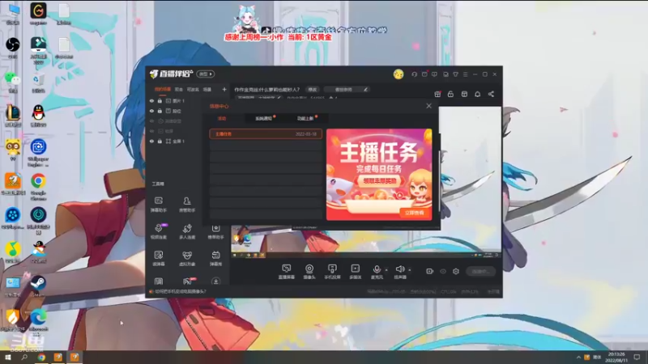The height and width of the screenshot is (364, 648).
Task: Select the Streamer Task message dated 2022-03-18
Action: pos(266,133)
